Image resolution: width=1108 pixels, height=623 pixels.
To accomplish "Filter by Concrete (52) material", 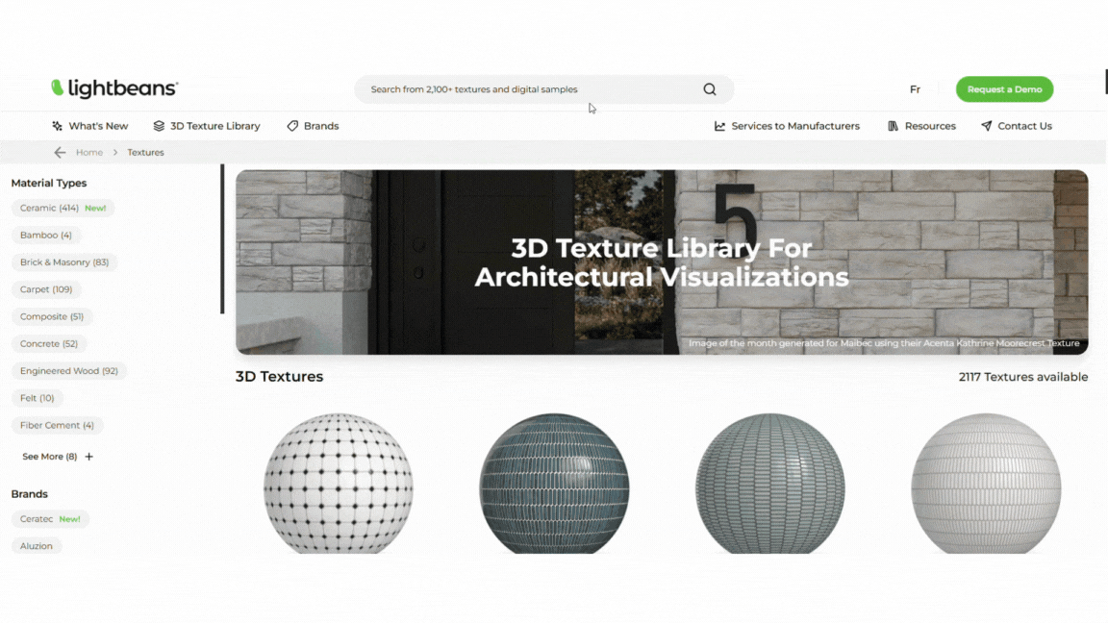I will [49, 344].
